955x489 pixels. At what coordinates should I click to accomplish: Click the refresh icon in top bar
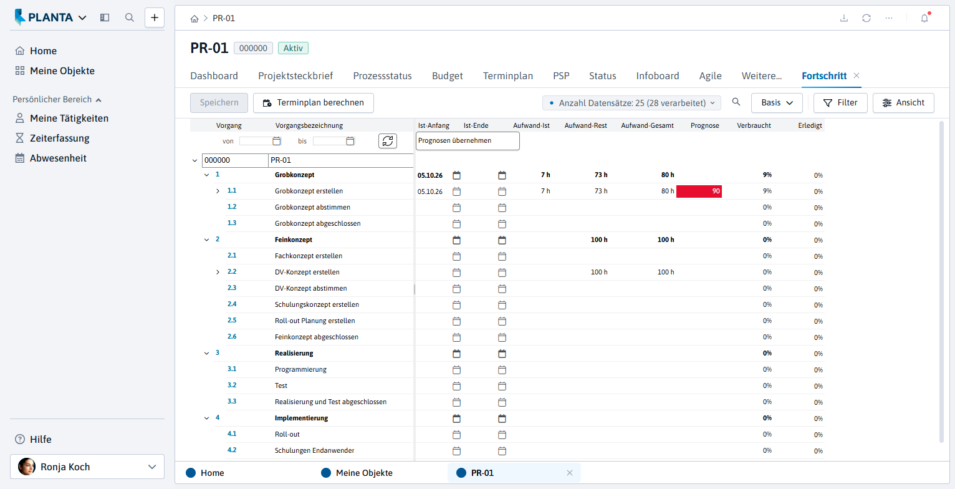[866, 18]
